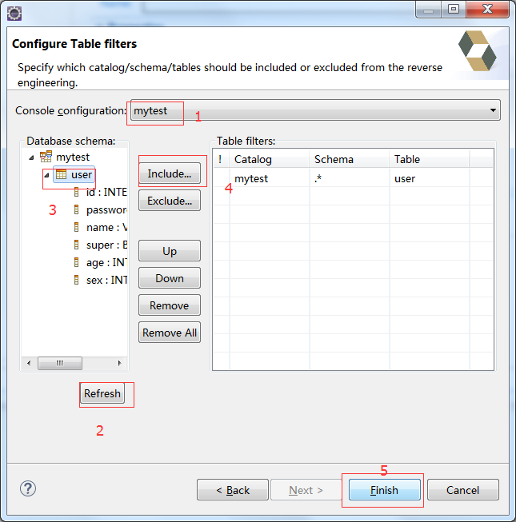
Task: Click the horizontal scrollbar thumb
Action: click(60, 363)
